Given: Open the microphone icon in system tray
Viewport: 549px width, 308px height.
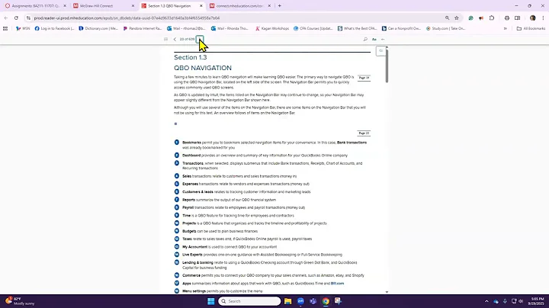Looking at the screenshot, I should (505, 301).
